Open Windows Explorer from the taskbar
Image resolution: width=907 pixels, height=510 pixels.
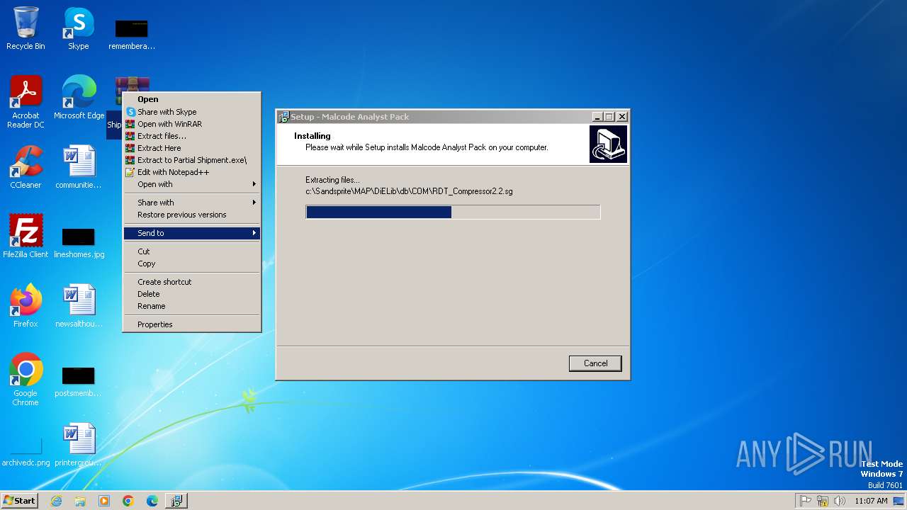[x=80, y=501]
